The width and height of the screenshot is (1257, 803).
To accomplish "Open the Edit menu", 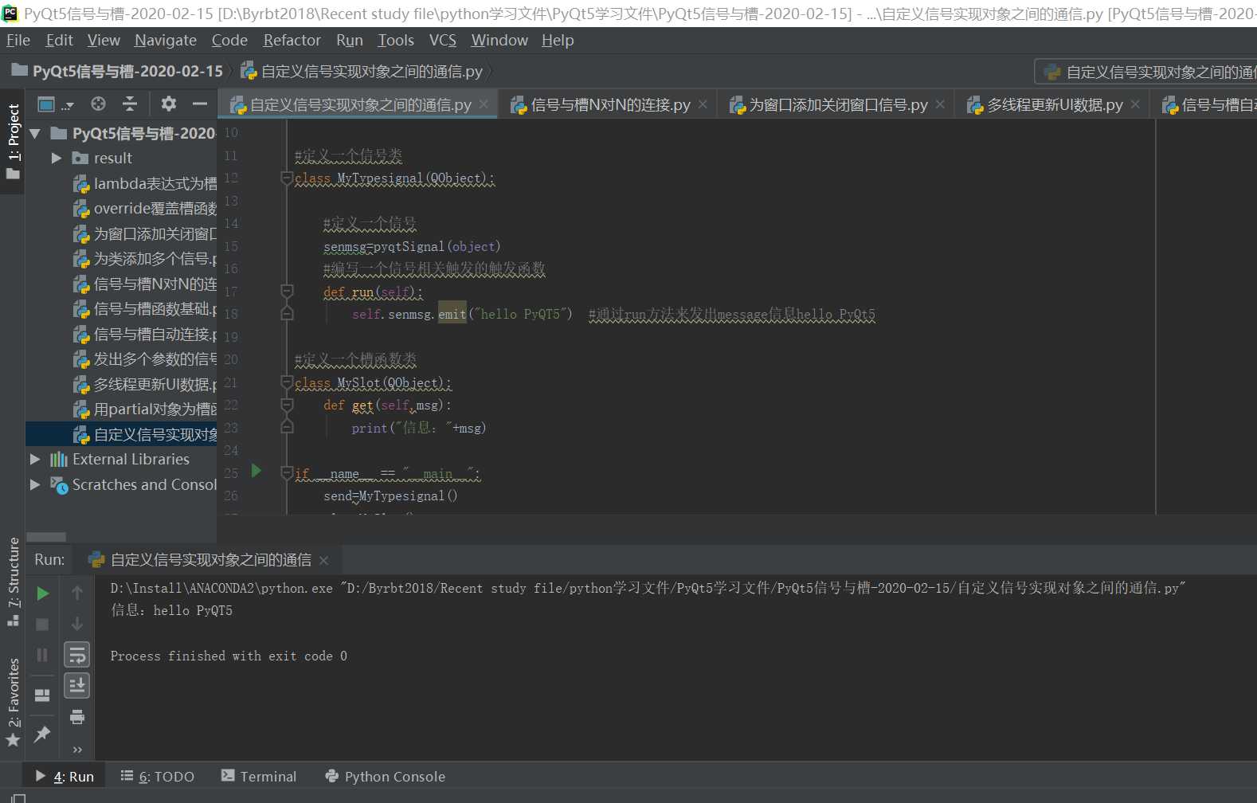I will 60,40.
